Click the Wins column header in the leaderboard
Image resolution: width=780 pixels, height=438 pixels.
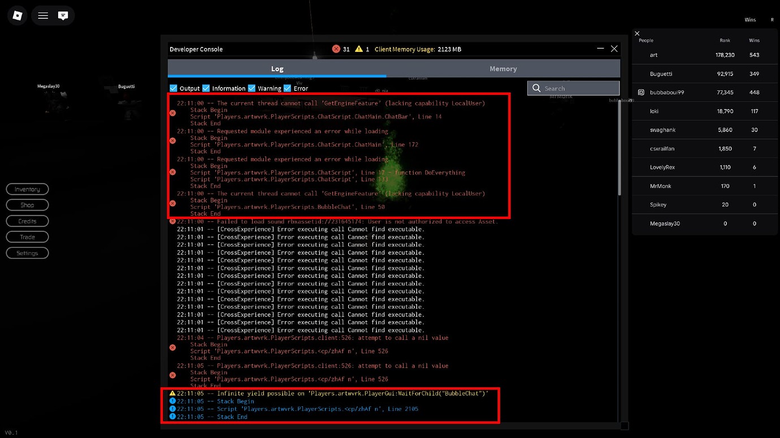pyautogui.click(x=754, y=41)
